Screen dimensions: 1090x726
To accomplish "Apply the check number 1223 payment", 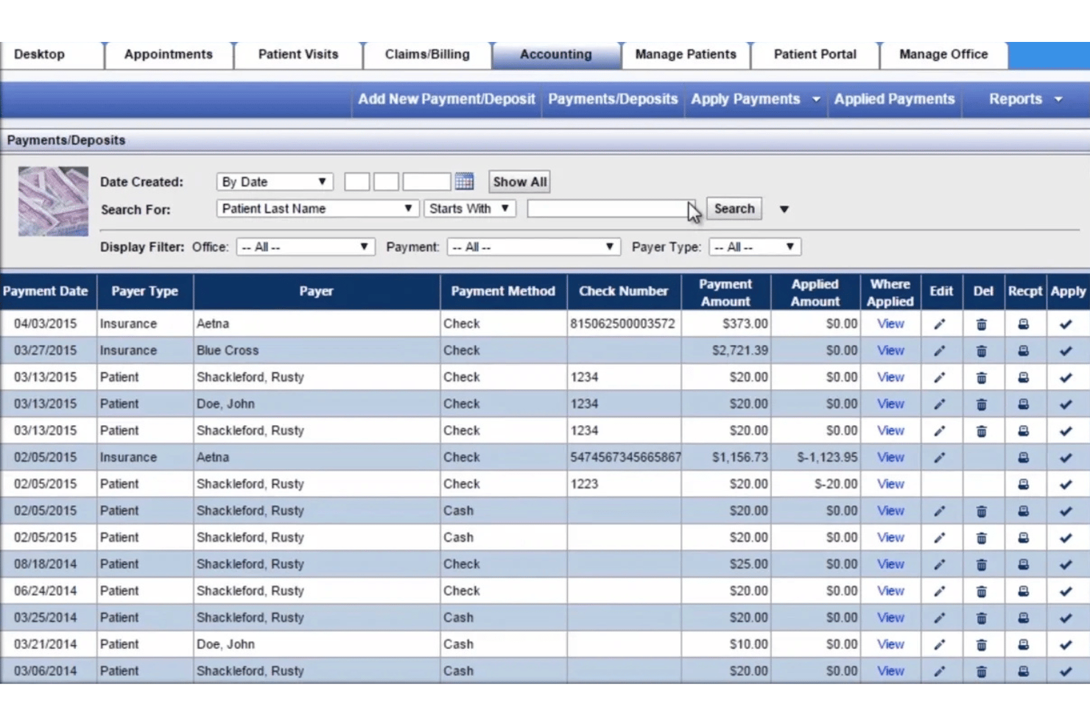I will click(1066, 485).
